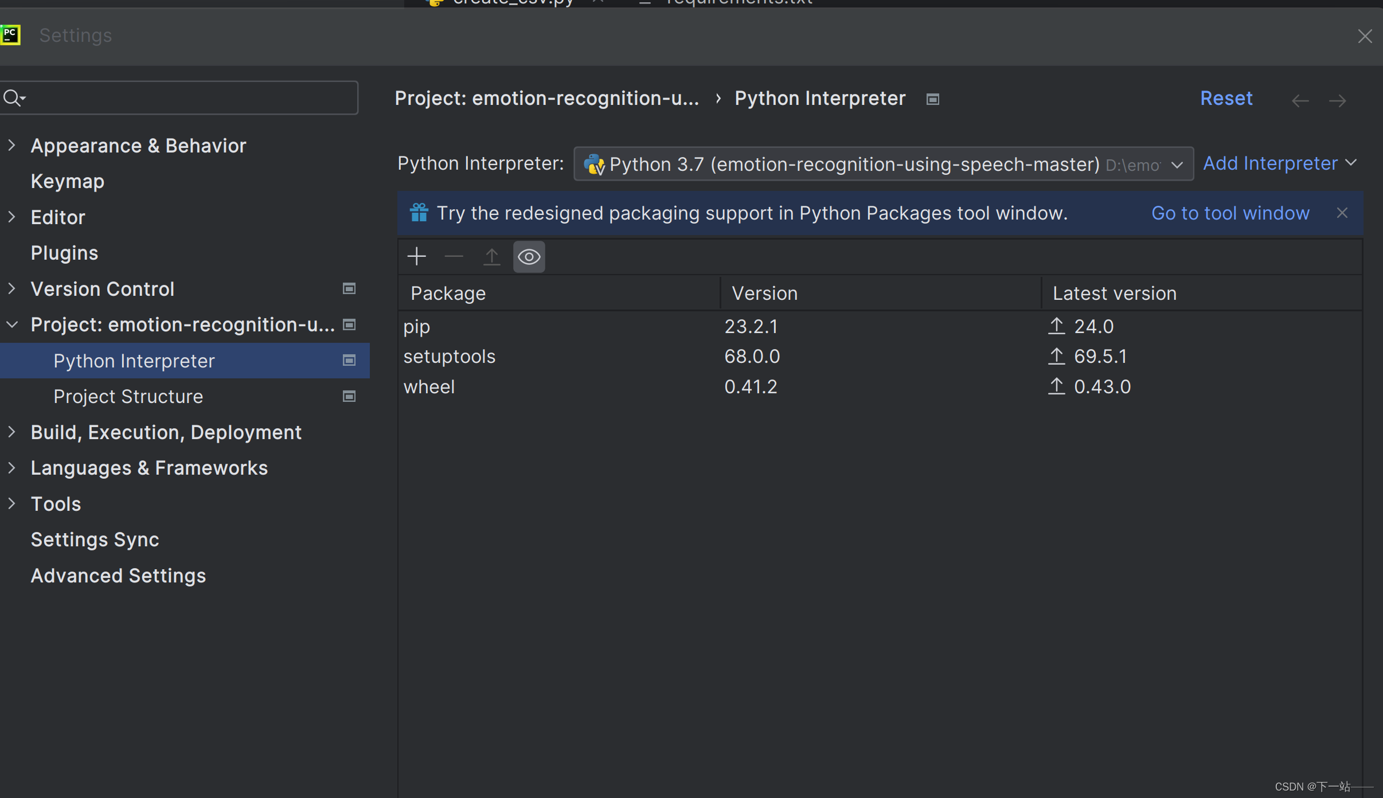
Task: Click the upgrade package arrow icon
Action: [x=491, y=256]
